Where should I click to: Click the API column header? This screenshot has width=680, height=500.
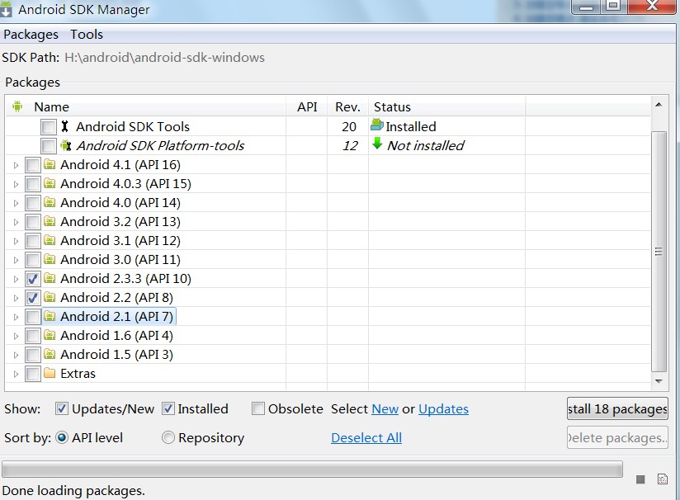pyautogui.click(x=307, y=106)
